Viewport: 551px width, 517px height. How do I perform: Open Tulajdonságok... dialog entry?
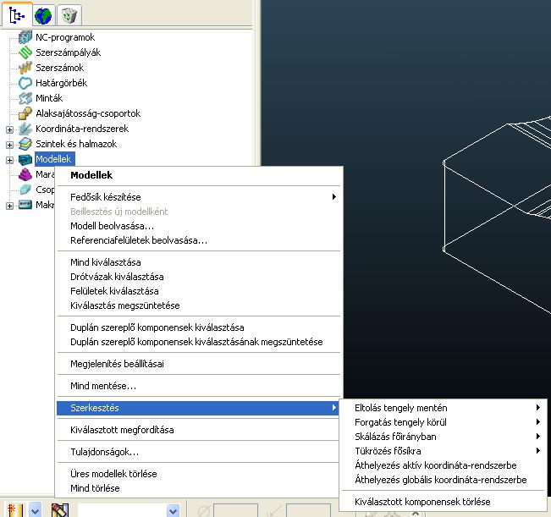199,452
